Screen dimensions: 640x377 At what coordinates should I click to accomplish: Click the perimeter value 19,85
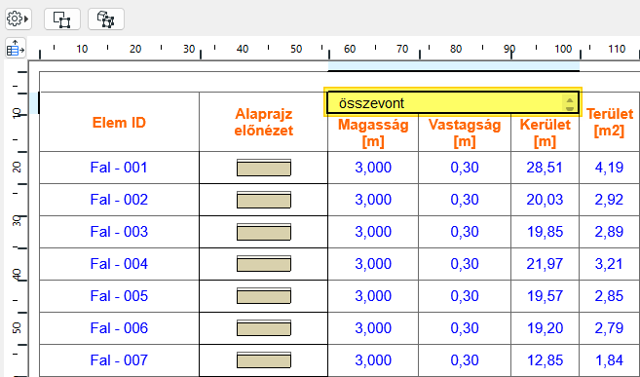click(x=545, y=232)
